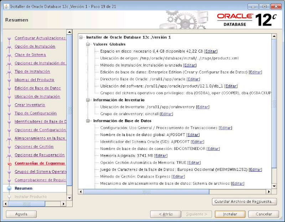Click the steps panel scroll-left arrow
Viewport: 285px width, 222px height.
click(x=6, y=204)
